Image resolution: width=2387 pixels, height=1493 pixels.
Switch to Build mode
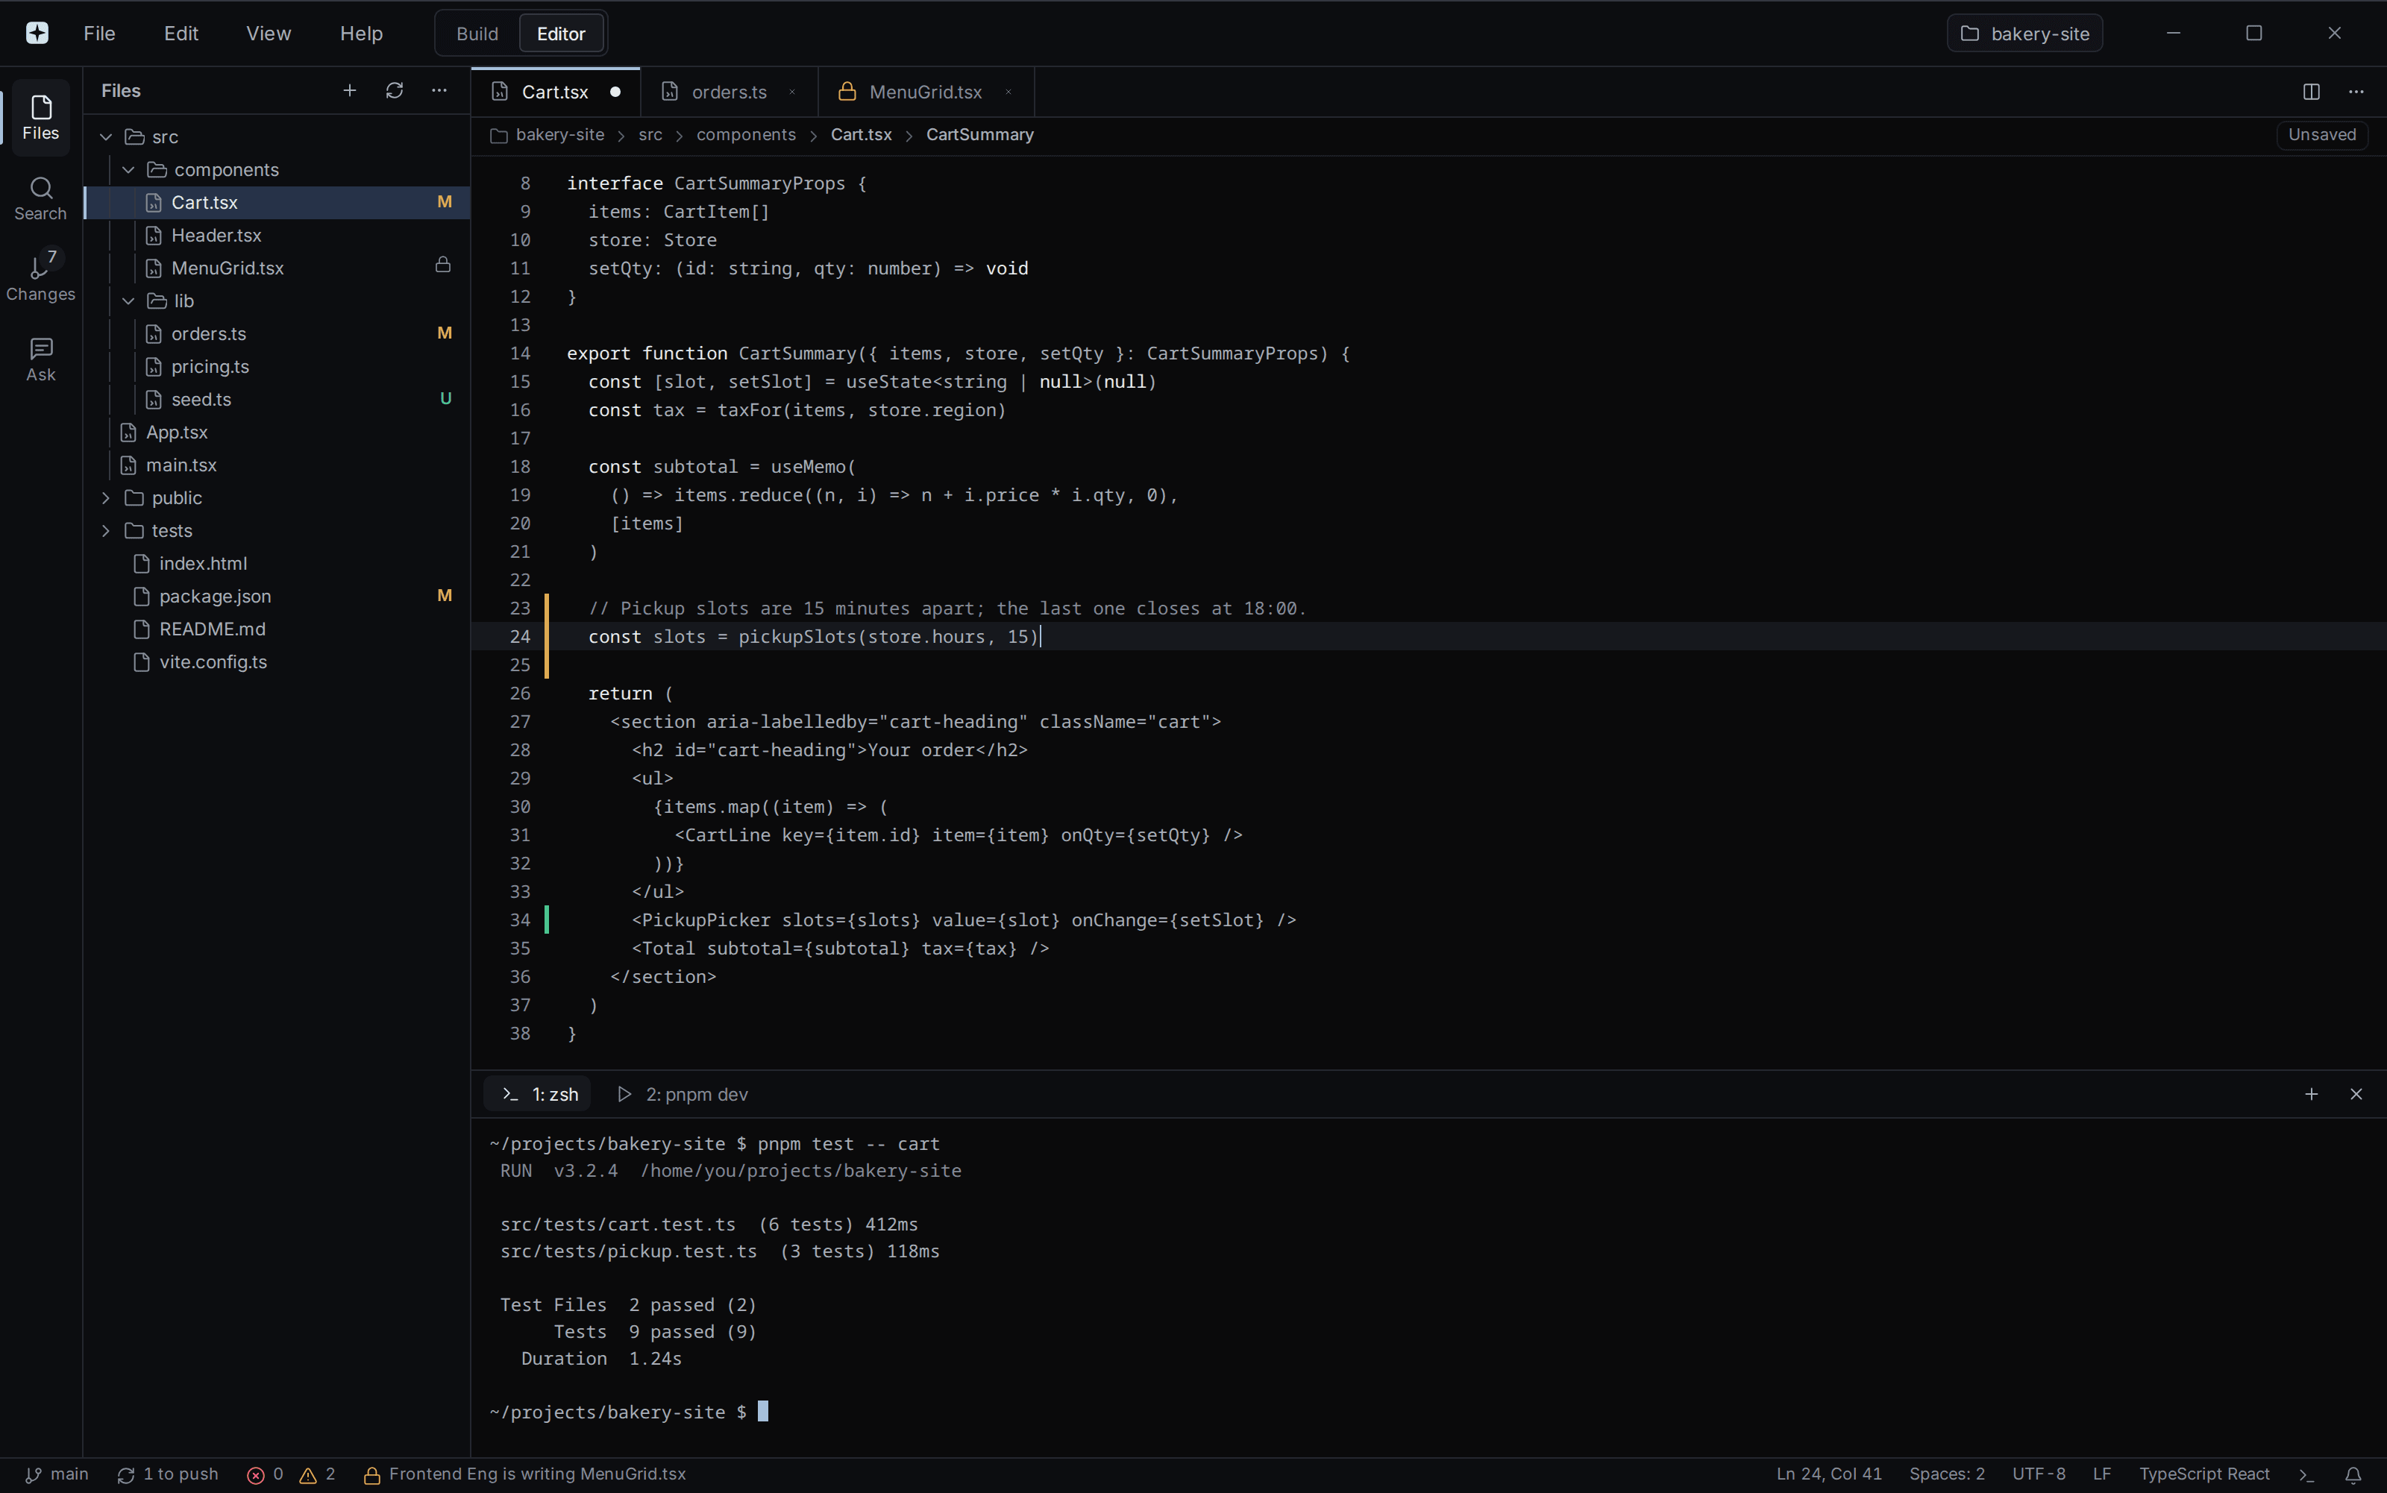[477, 34]
